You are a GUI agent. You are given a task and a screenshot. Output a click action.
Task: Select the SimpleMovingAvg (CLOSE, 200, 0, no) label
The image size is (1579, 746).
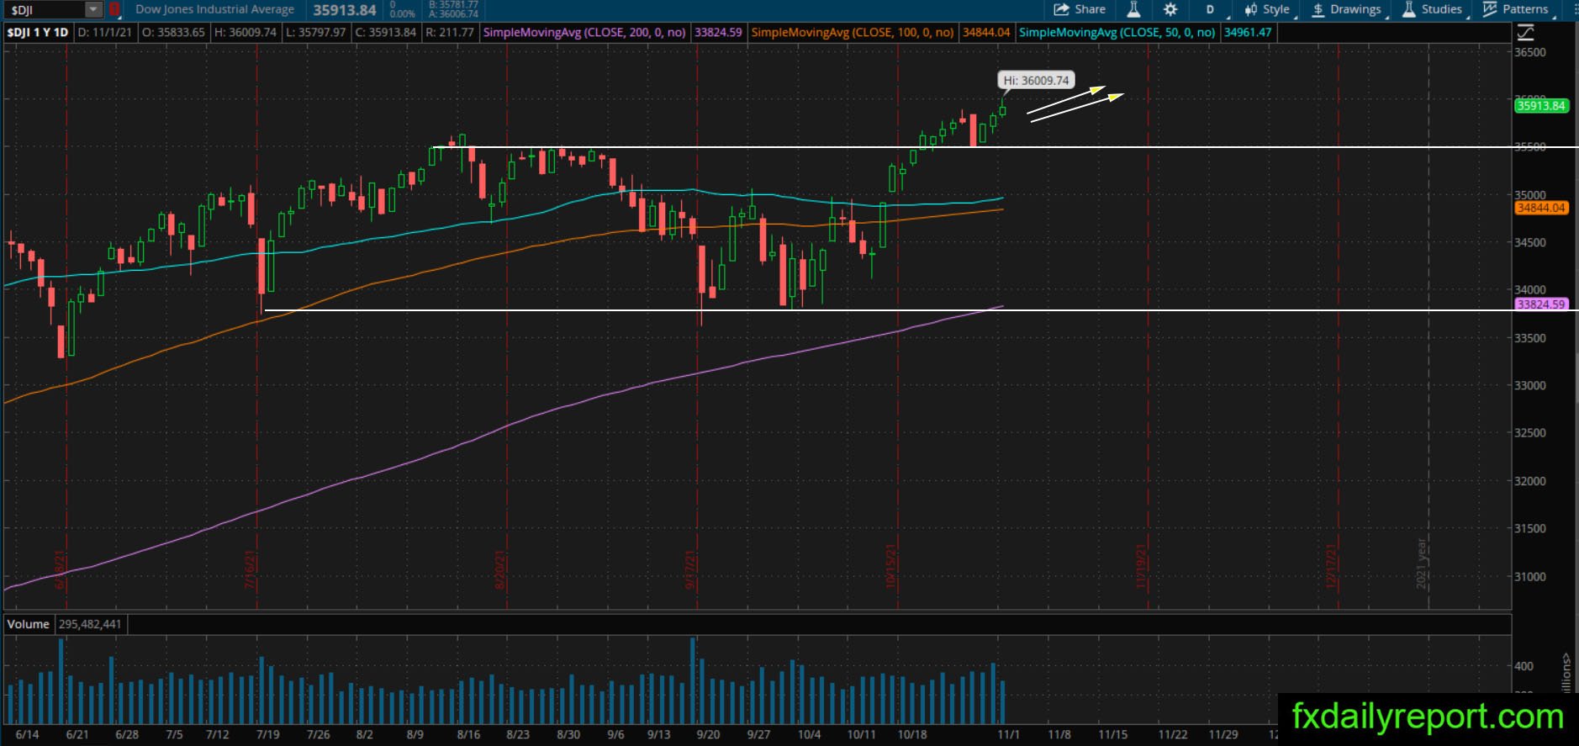coord(584,32)
